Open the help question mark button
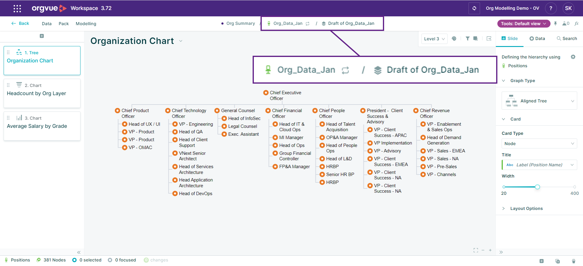The image size is (583, 266). [551, 8]
